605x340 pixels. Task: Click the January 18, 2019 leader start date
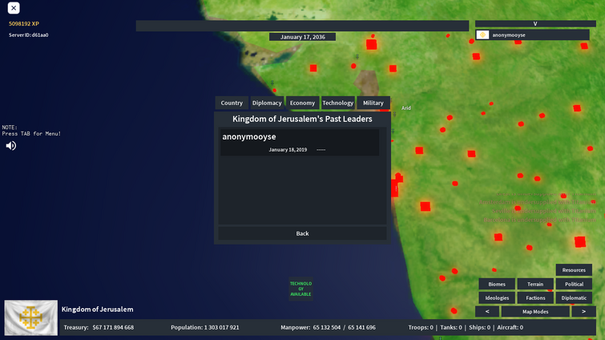[288, 150]
